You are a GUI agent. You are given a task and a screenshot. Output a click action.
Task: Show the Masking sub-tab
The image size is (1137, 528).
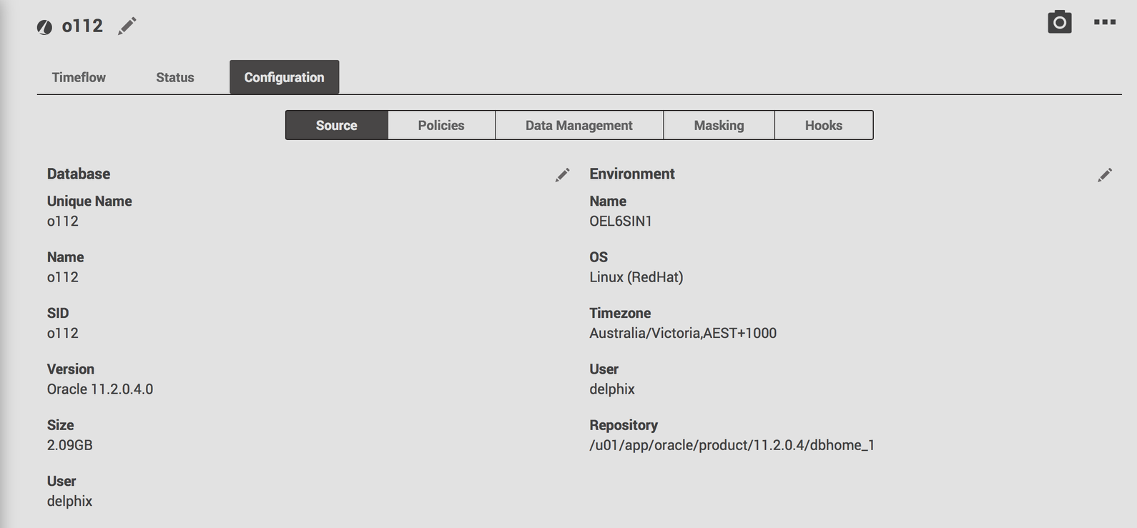pyautogui.click(x=719, y=125)
